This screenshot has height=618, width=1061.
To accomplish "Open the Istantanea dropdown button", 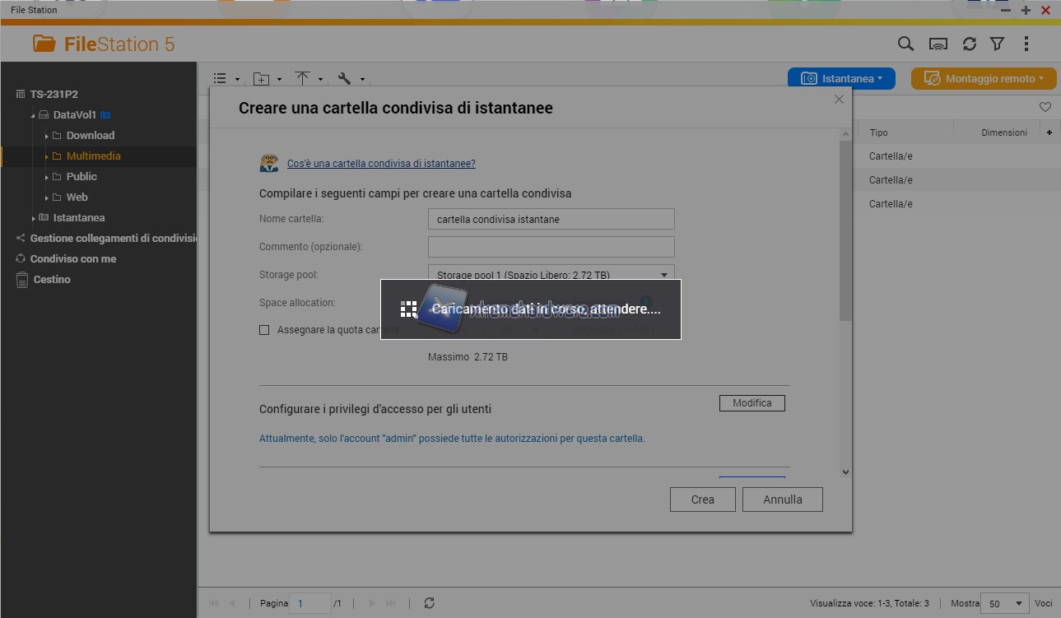I will 840,79.
